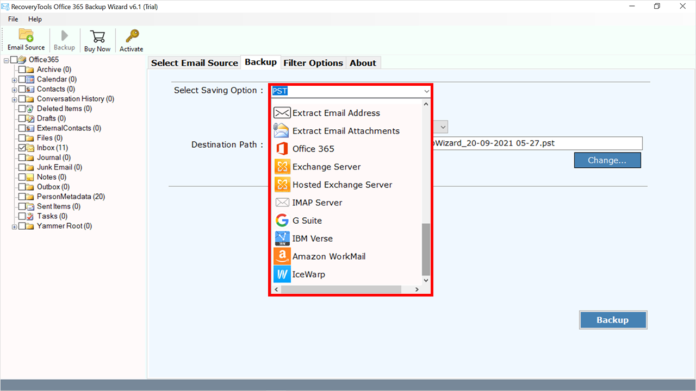Click the Backup button
Screen dimensions: 696x391
[x=613, y=320]
